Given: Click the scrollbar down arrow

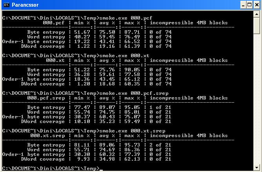Looking at the screenshot, I should pyautogui.click(x=257, y=167).
